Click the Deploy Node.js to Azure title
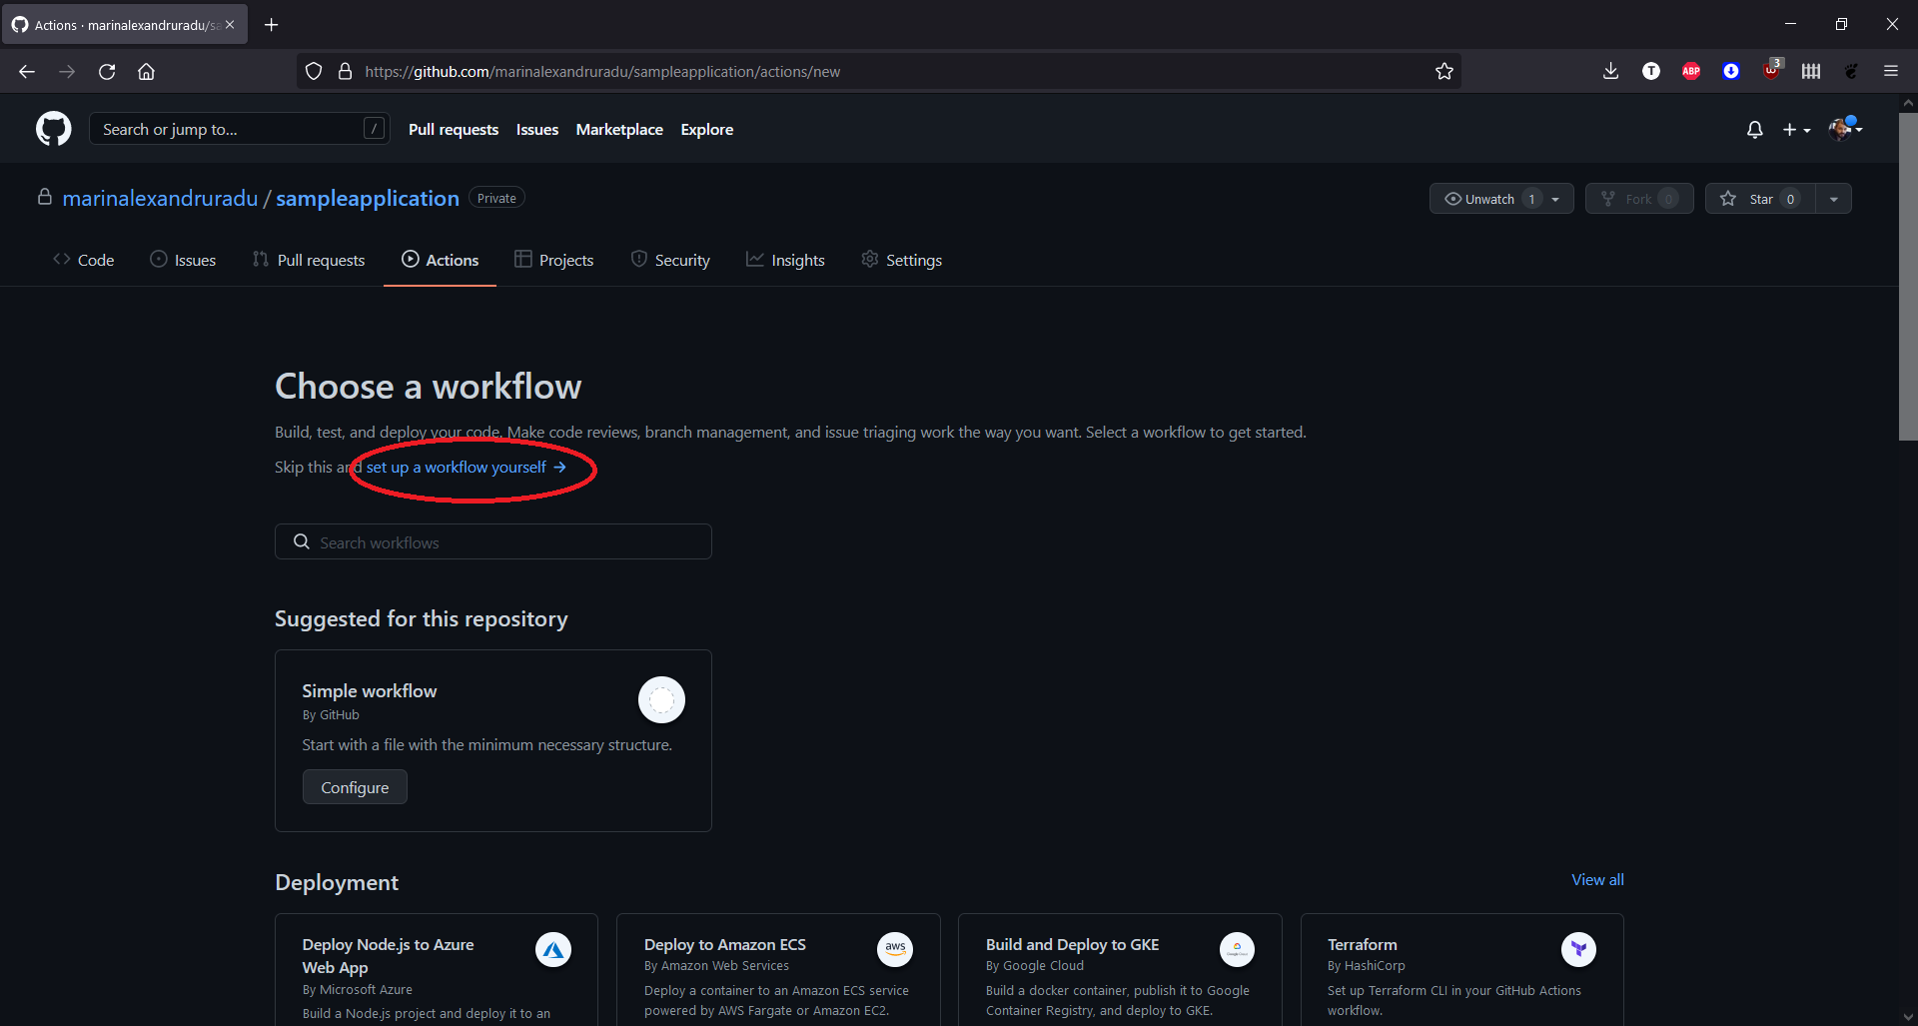1918x1026 pixels. coord(388,955)
